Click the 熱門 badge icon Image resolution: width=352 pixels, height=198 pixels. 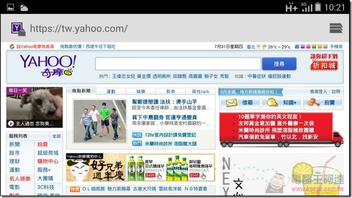tap(137, 143)
